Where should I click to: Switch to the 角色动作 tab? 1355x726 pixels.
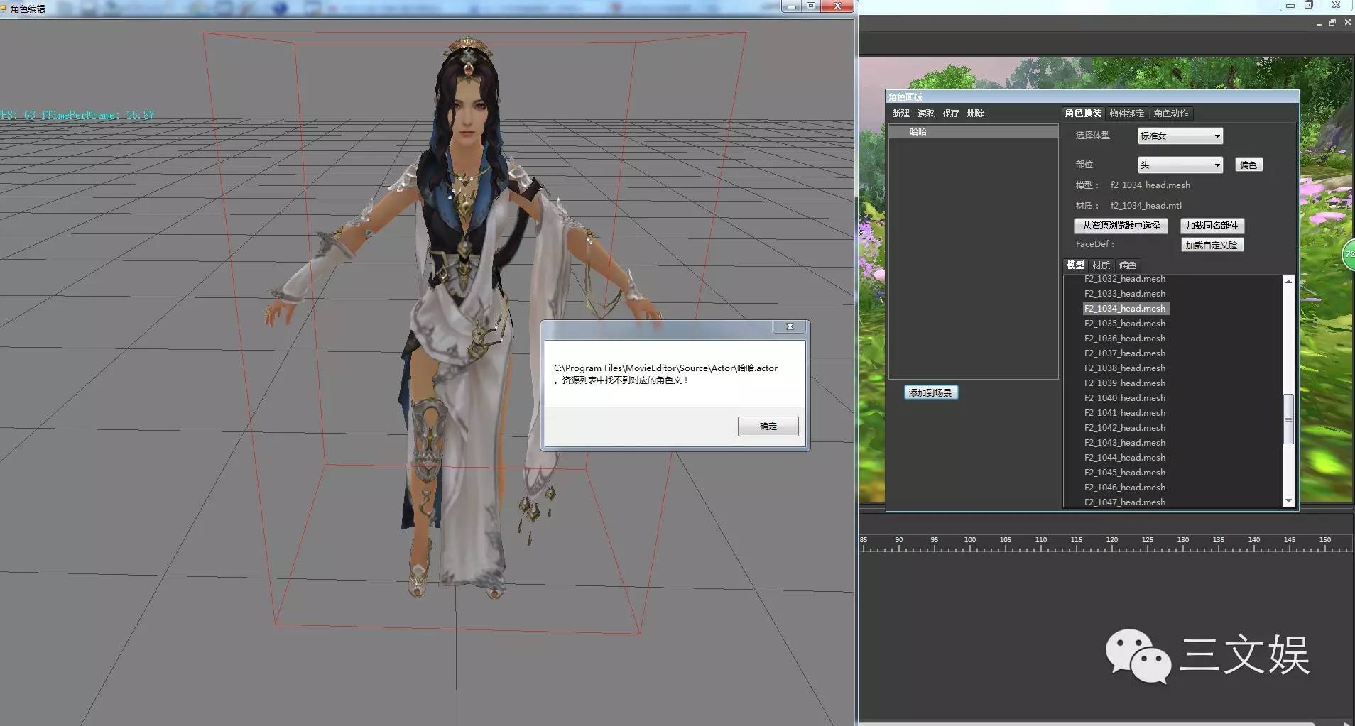[x=1171, y=114]
